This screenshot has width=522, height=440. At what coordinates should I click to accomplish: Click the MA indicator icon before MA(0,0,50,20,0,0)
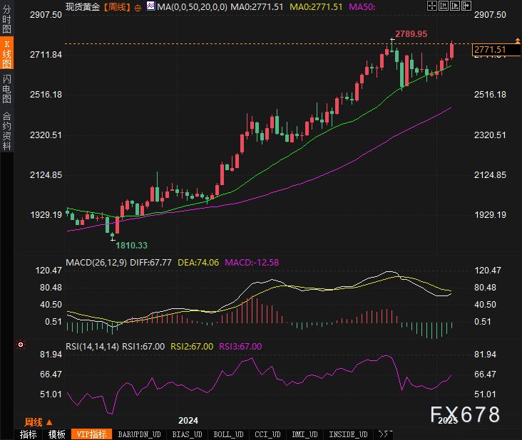point(150,6)
